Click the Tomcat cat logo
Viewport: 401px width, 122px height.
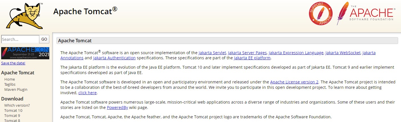coord(25,16)
